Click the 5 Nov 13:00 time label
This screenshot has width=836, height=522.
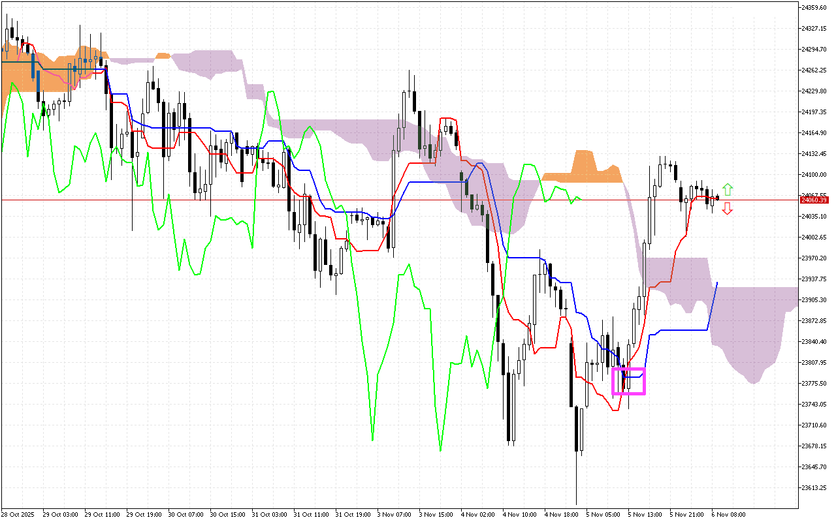click(644, 514)
